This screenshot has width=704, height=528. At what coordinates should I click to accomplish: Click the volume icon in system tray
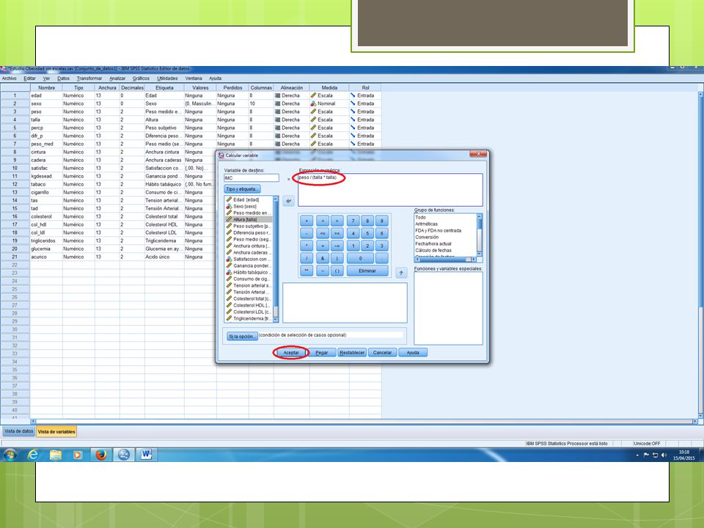(x=664, y=455)
